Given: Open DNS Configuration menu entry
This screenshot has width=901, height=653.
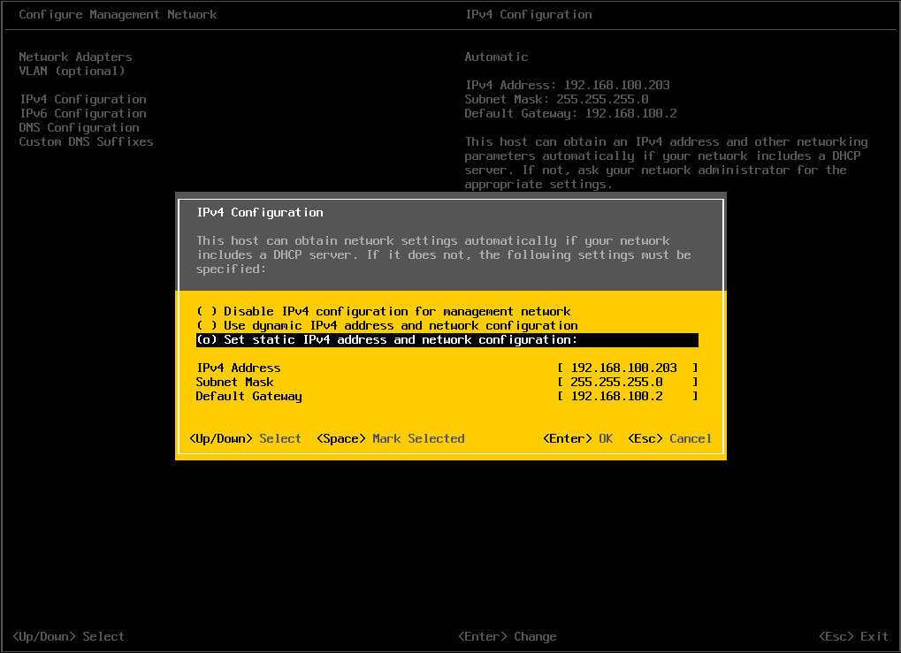Looking at the screenshot, I should pyautogui.click(x=80, y=127).
